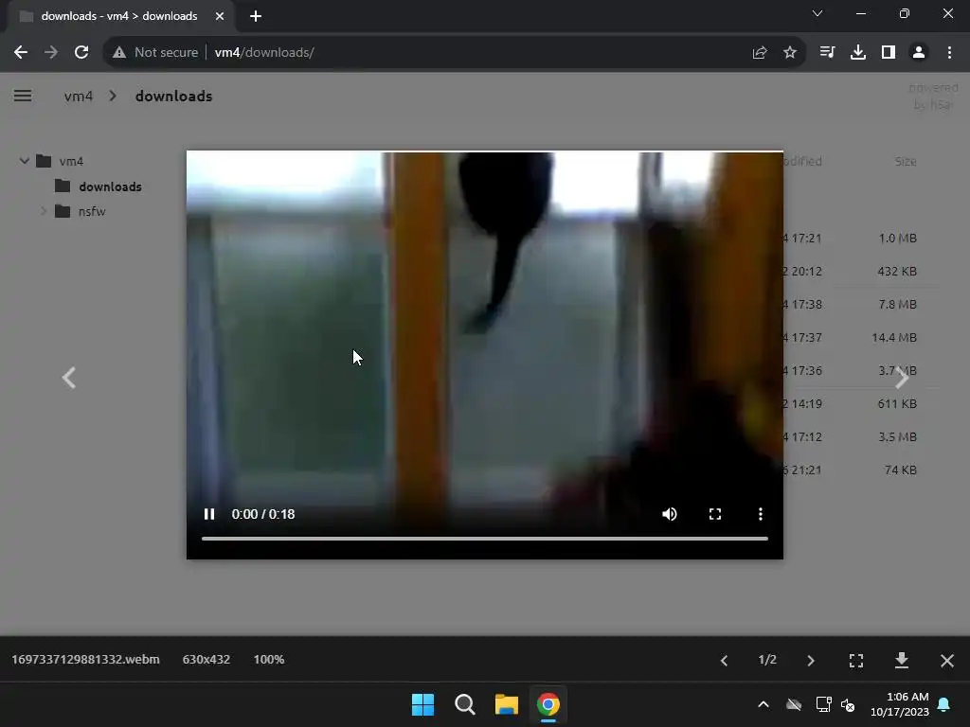Viewport: 970px width, 727px height.
Task: Bookmark this page with the star
Action: [790, 53]
